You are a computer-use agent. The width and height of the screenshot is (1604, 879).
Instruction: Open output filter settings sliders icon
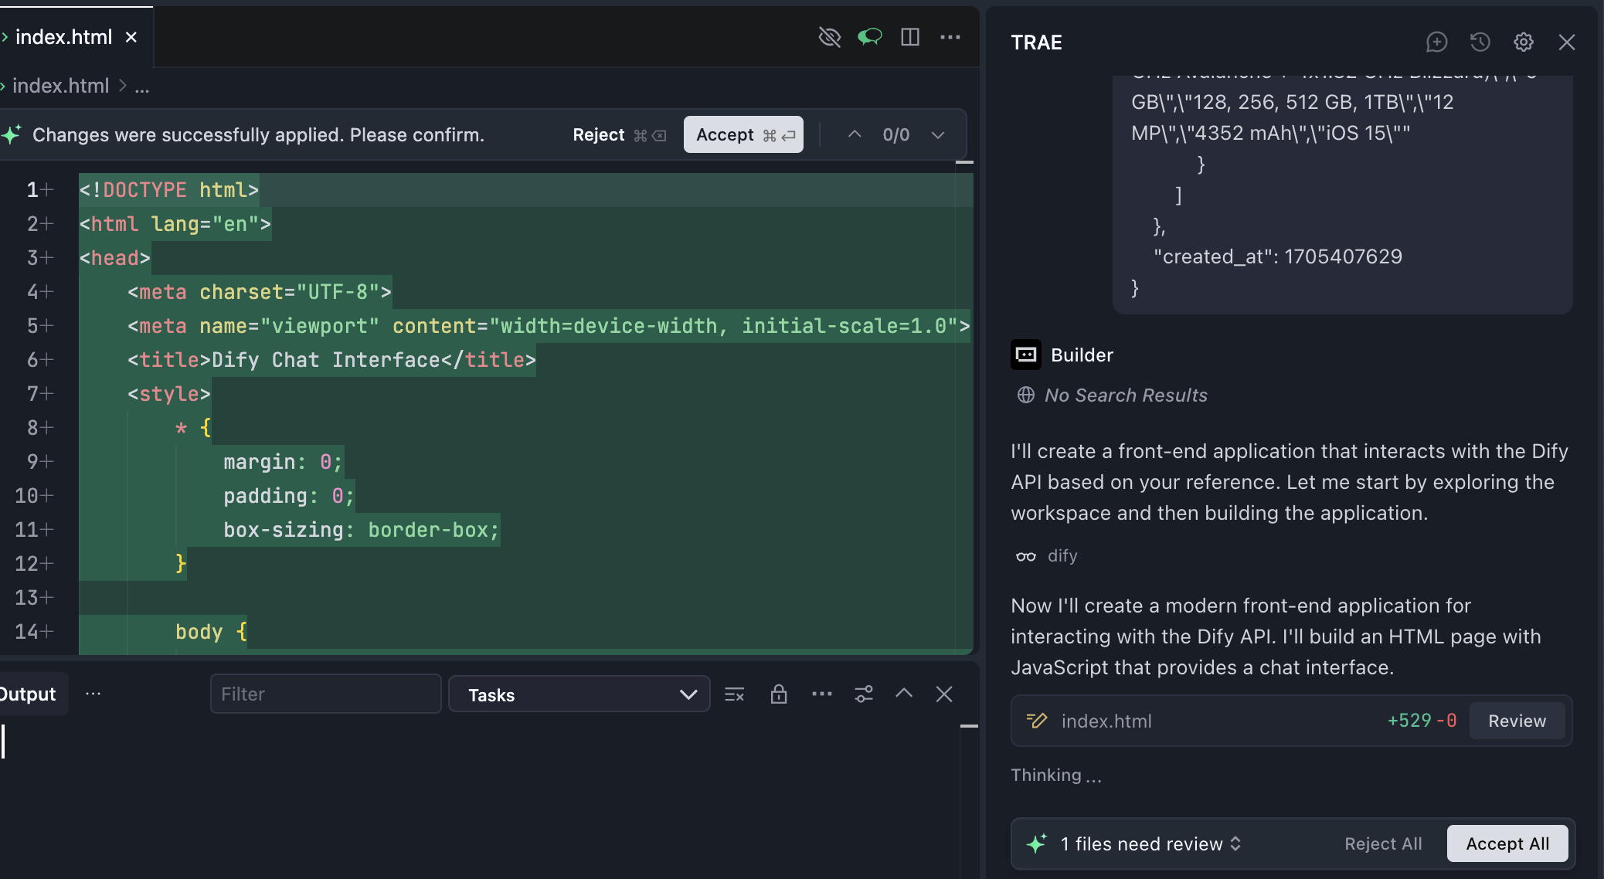point(864,694)
